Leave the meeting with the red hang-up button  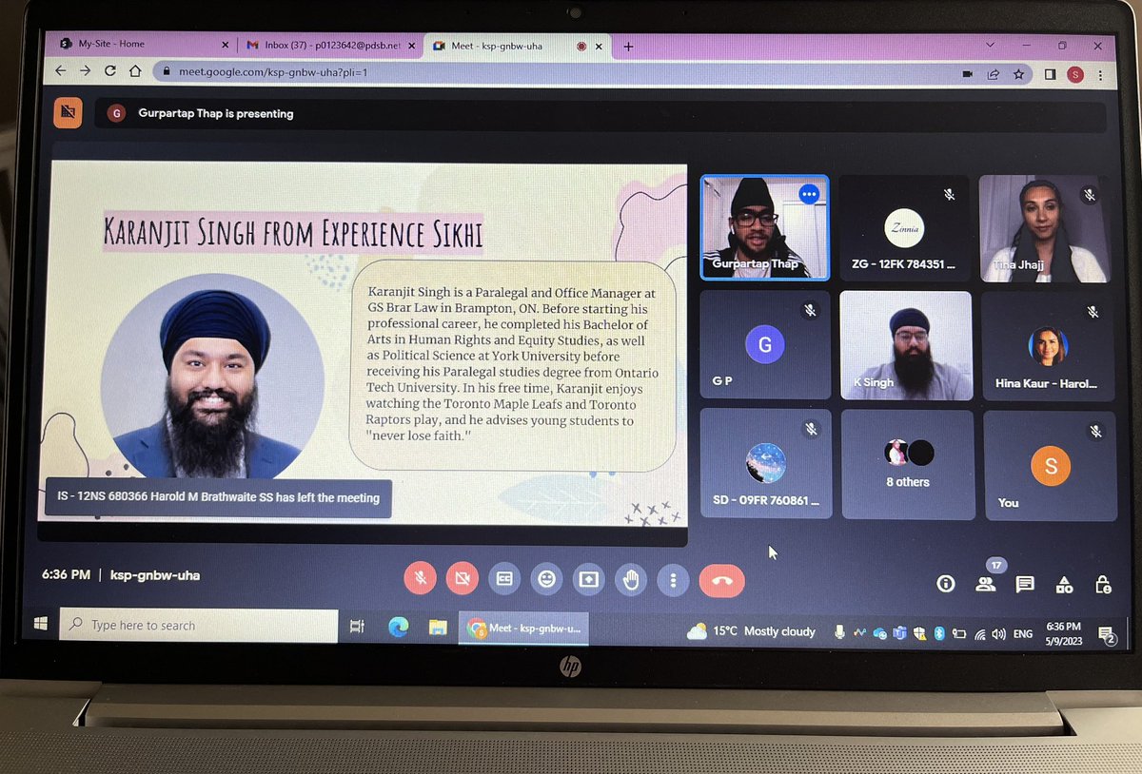tap(722, 578)
